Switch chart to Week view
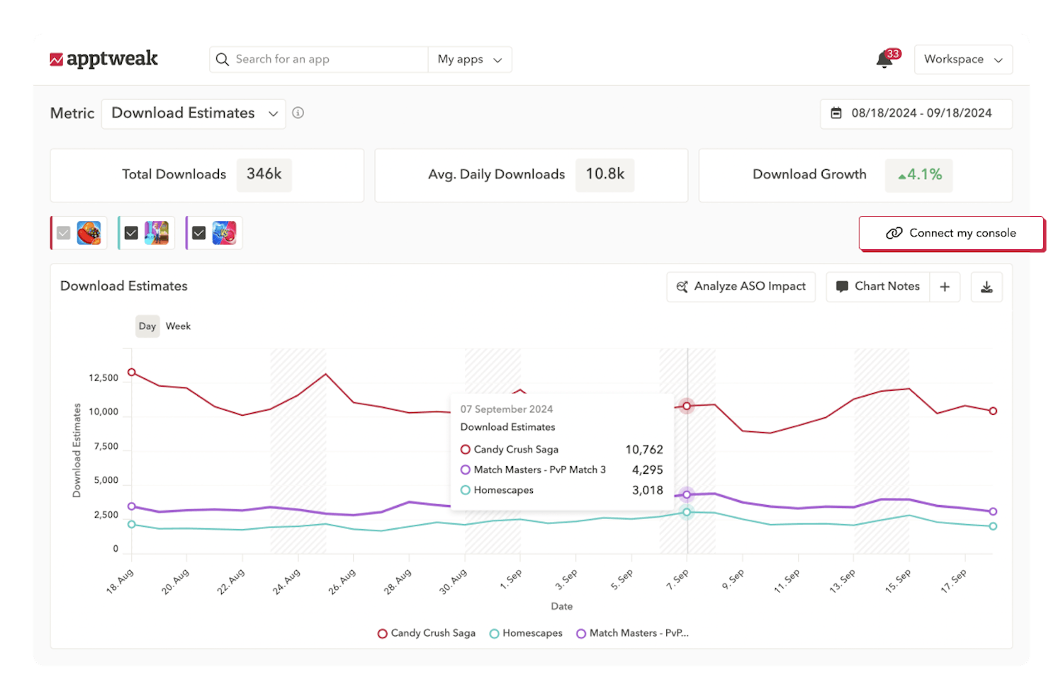1063x699 pixels. 178,326
